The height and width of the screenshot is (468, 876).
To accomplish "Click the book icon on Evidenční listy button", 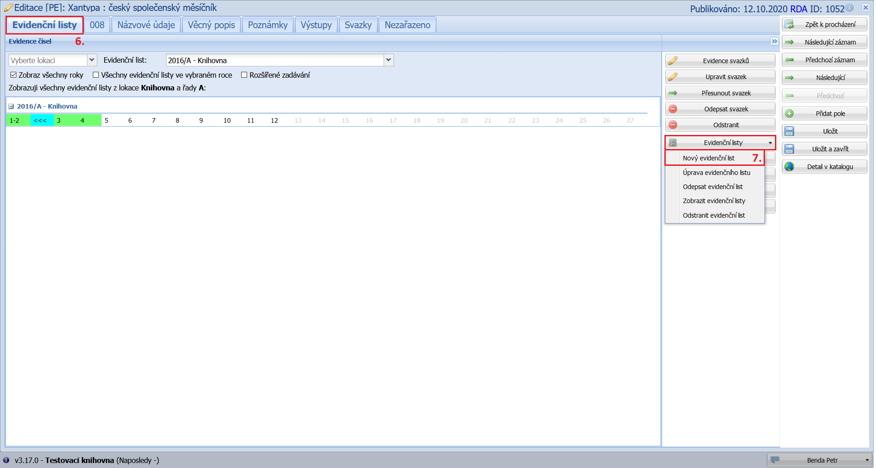I will coord(673,143).
